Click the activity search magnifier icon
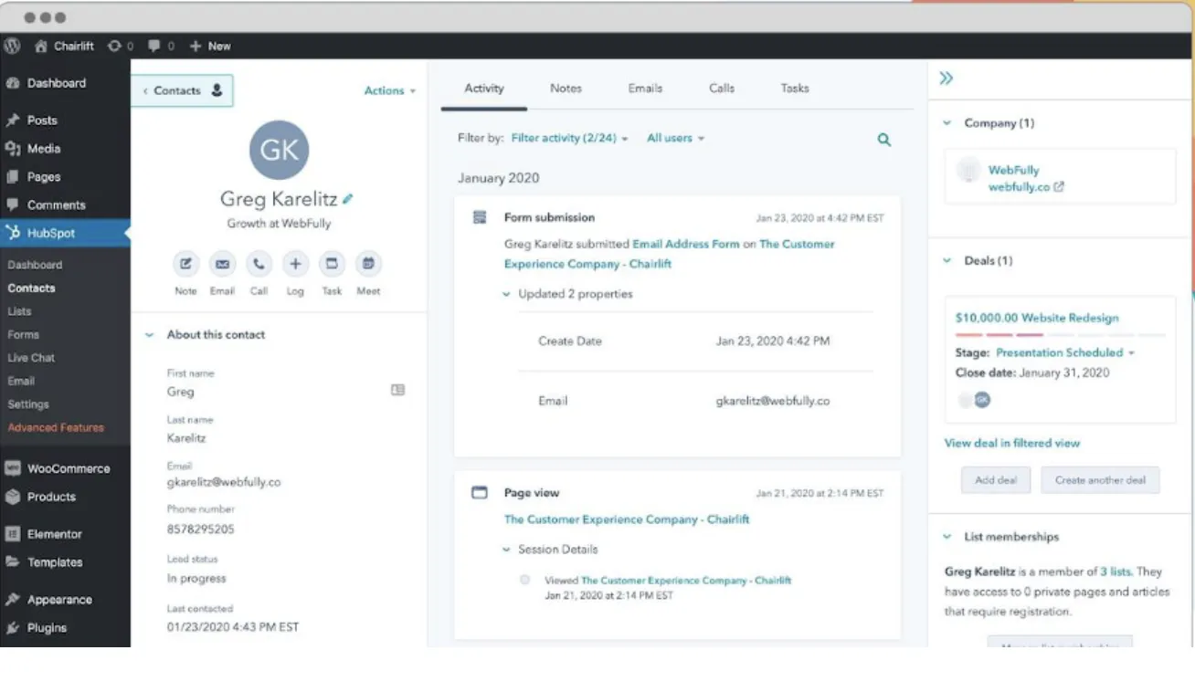Screen dimensions: 1195x692 883,140
